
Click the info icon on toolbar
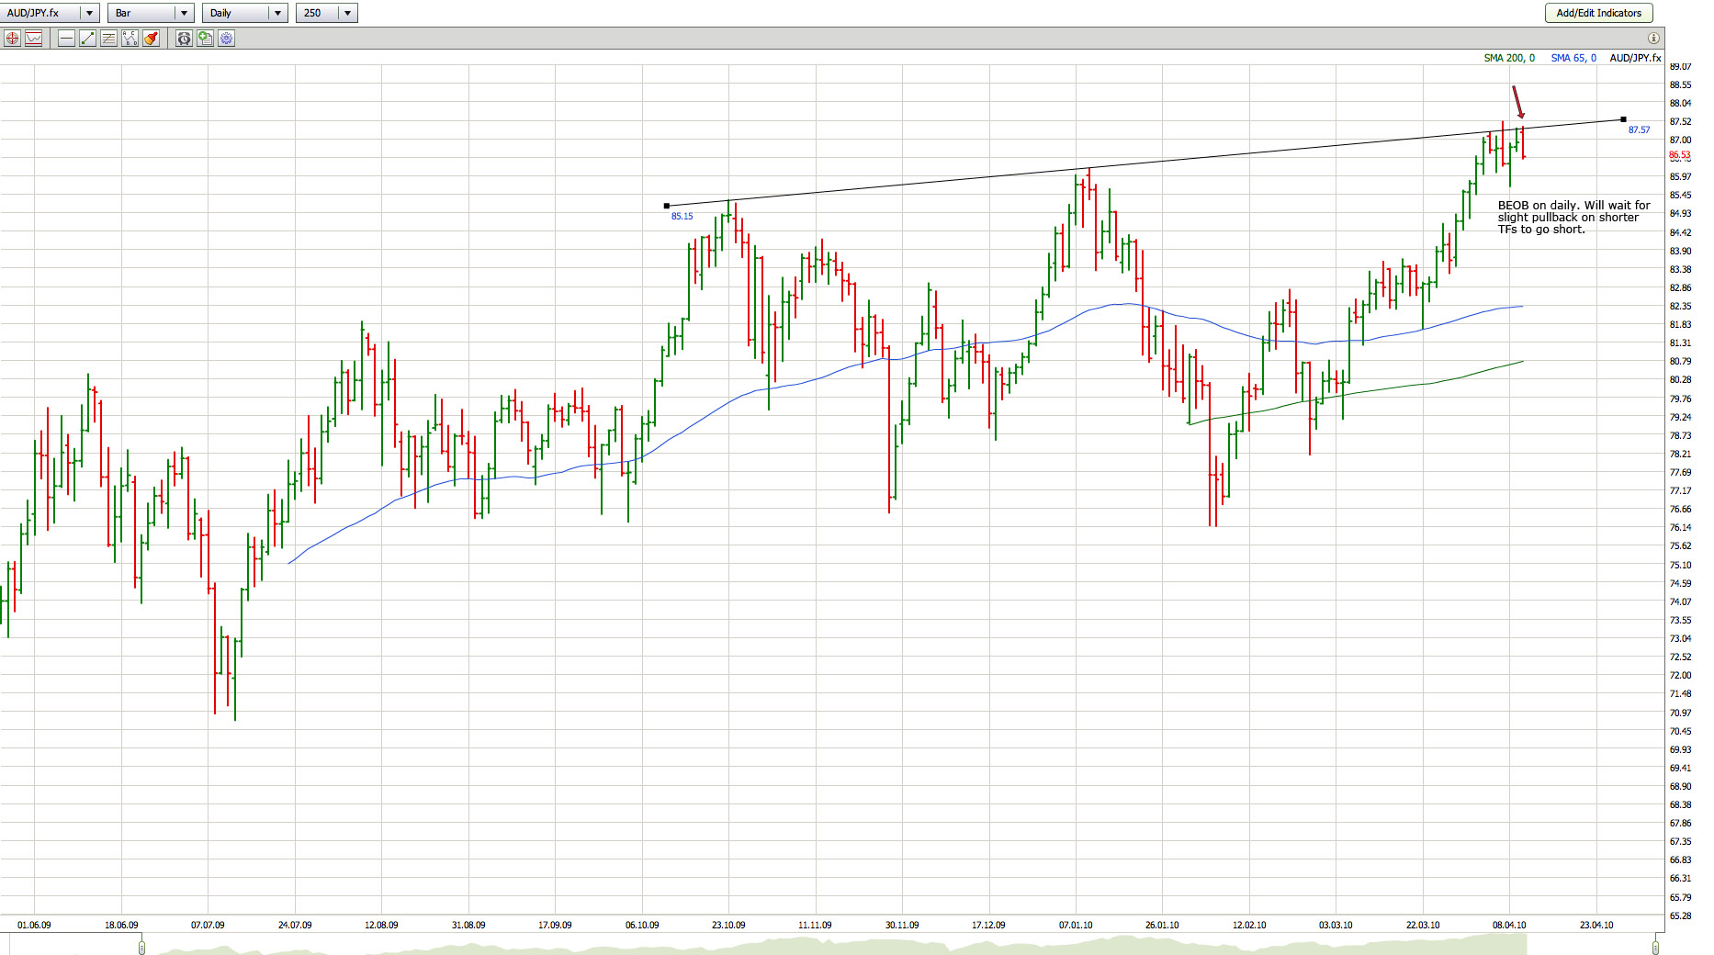coord(1653,39)
